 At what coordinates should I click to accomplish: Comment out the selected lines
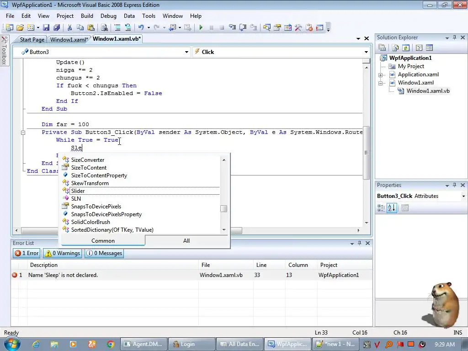117,27
